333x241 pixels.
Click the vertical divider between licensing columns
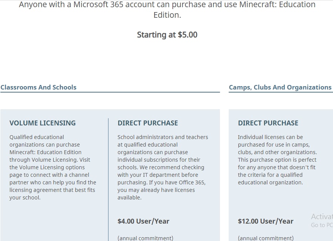tap(108, 178)
